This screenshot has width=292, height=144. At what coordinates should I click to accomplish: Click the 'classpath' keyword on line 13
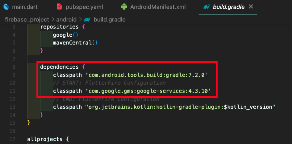tap(67, 107)
